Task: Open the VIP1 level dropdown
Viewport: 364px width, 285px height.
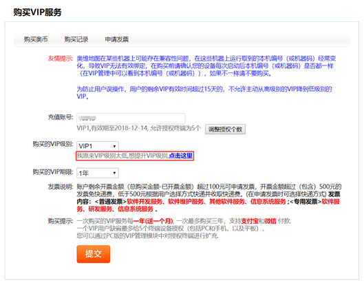Action: coord(98,146)
